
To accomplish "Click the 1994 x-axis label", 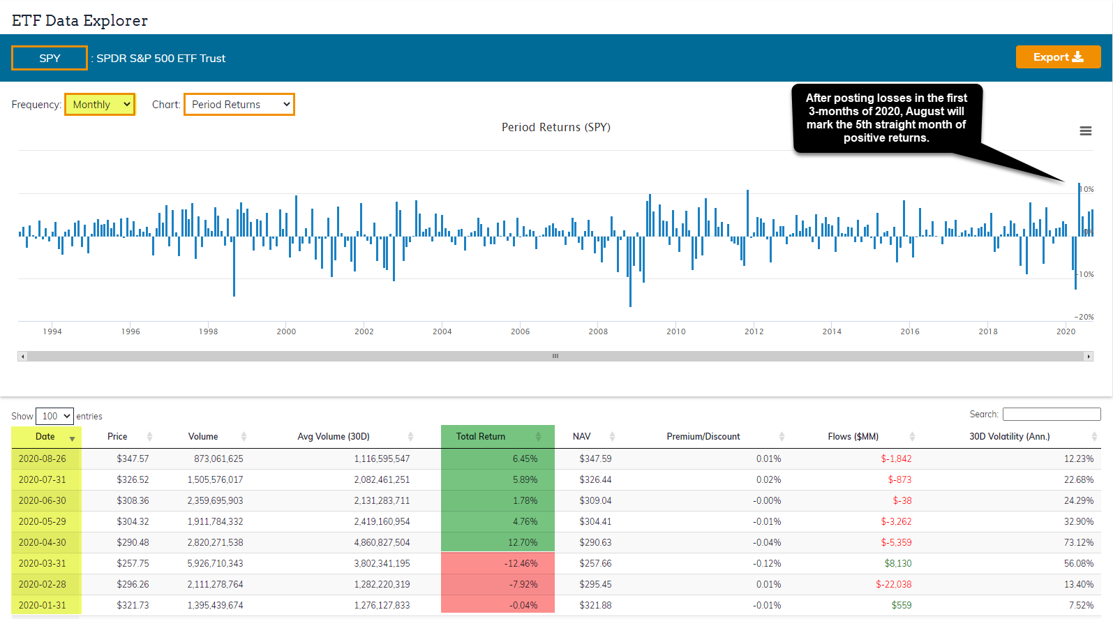I will point(52,331).
